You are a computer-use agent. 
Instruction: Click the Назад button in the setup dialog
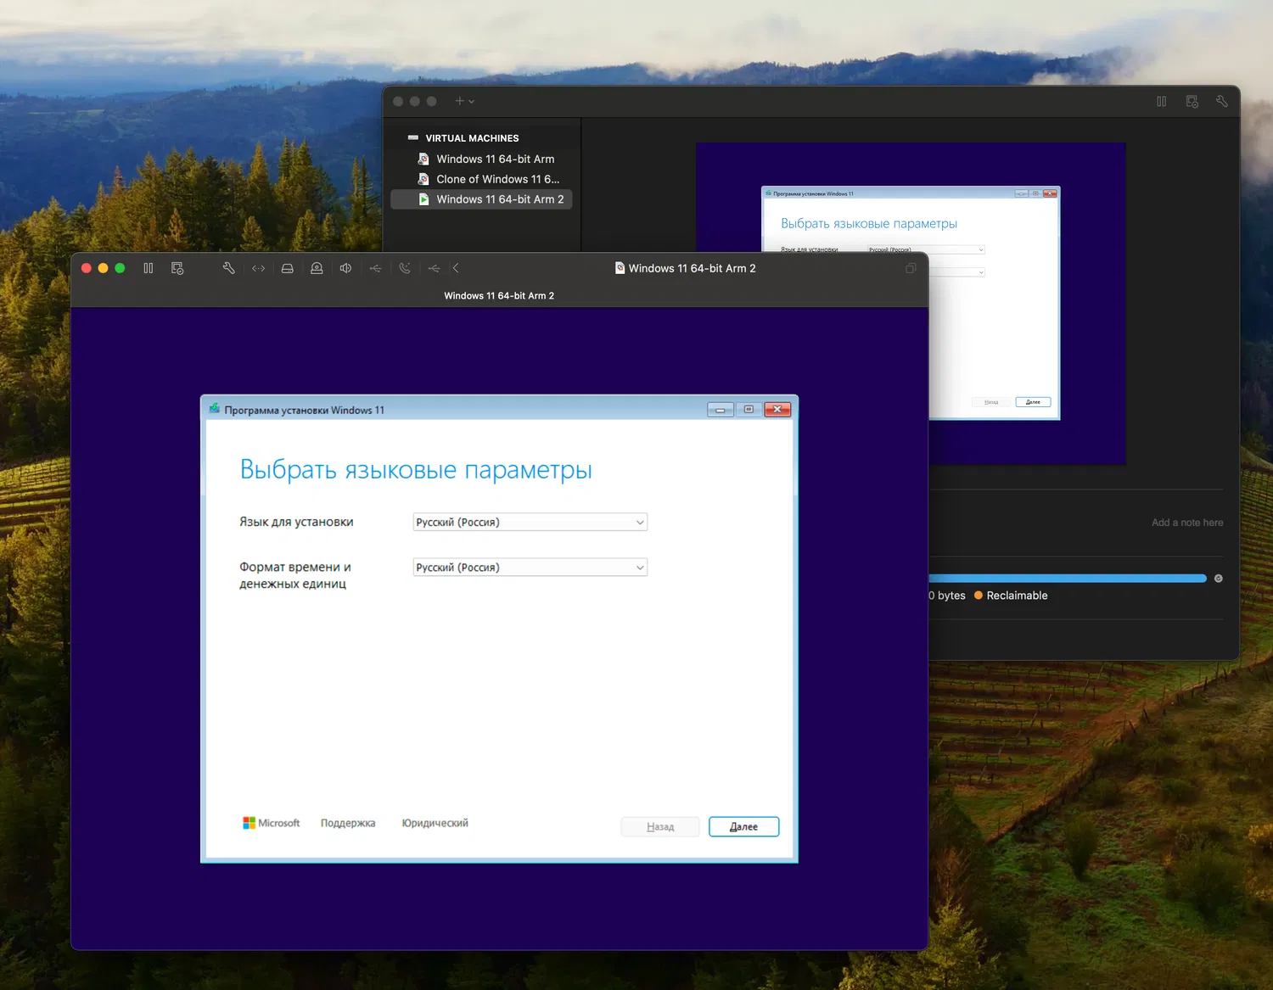click(660, 826)
